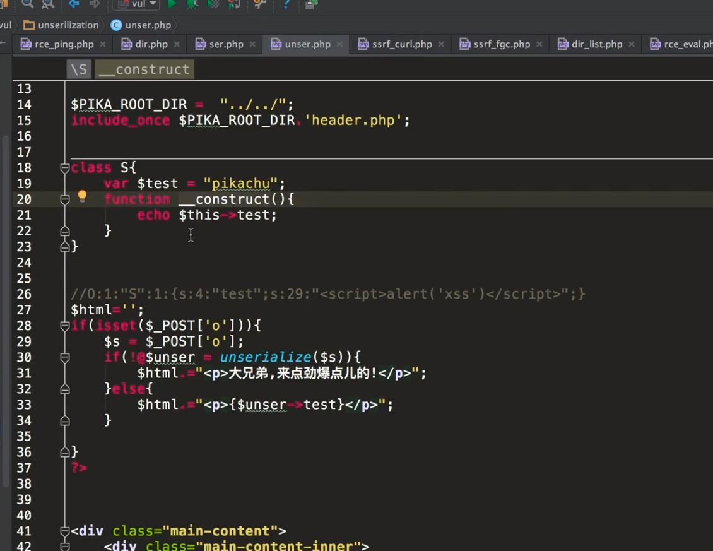Click Run with Coverage icon
Image resolution: width=713 pixels, height=551 pixels.
tap(213, 4)
